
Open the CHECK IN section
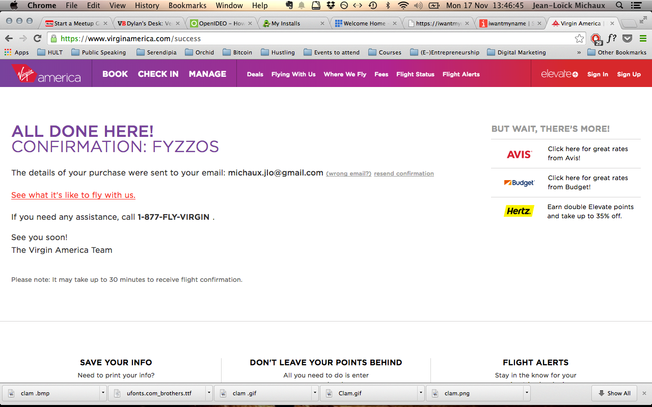pos(158,74)
